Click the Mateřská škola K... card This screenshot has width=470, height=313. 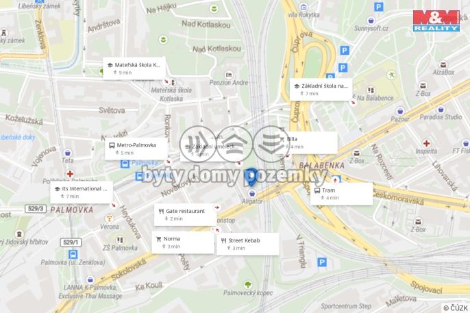134,68
